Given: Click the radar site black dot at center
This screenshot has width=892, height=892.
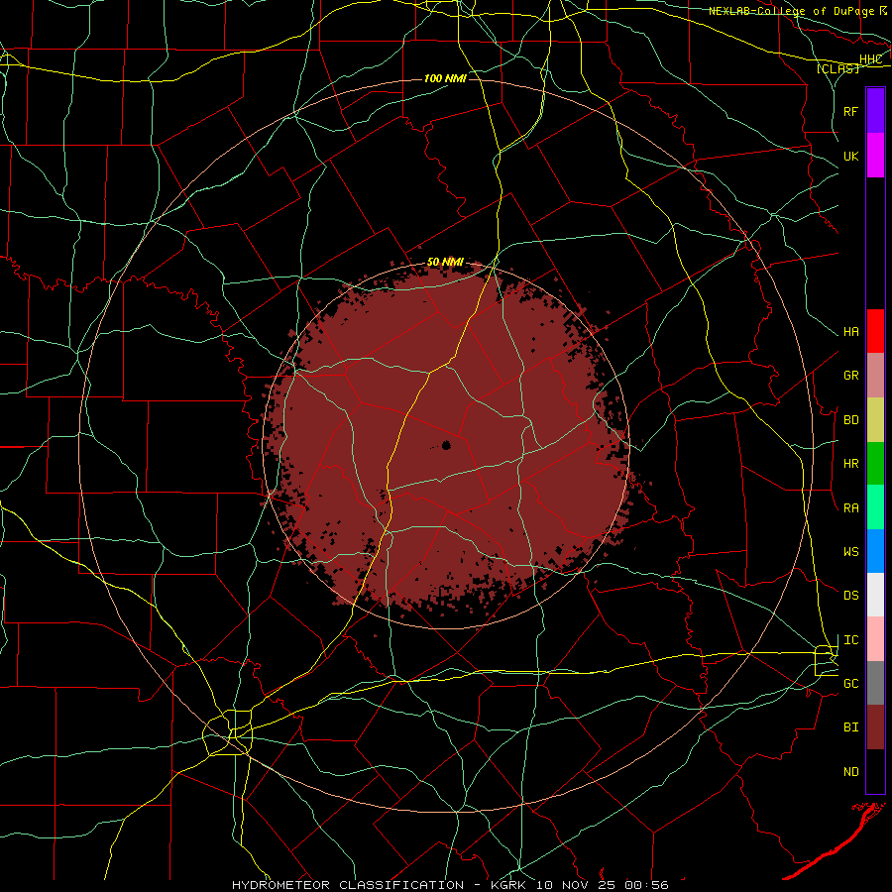Looking at the screenshot, I should 446,445.
